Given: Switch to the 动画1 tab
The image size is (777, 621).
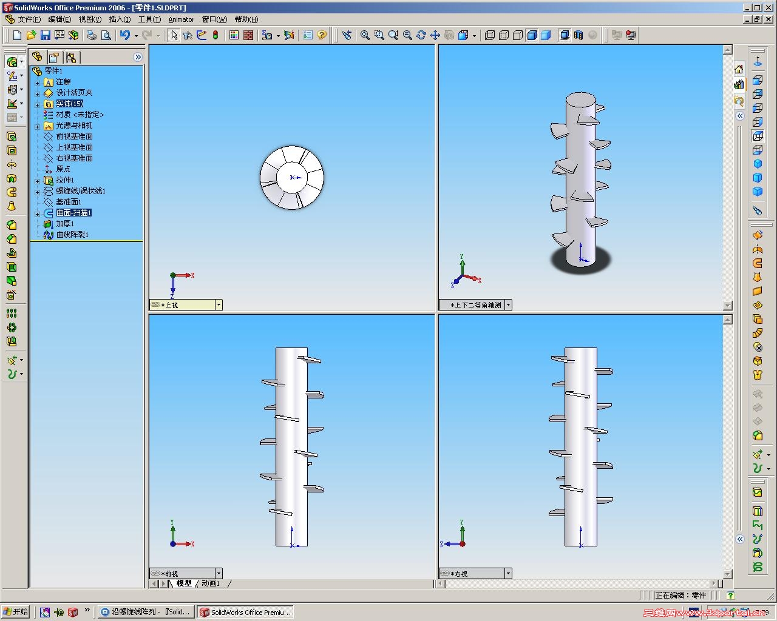Looking at the screenshot, I should (x=211, y=583).
